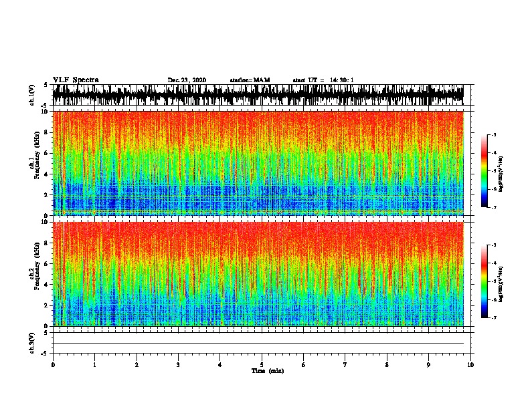Select the "Time (min)" axis label
This screenshot has height=409, width=530.
[268, 371]
